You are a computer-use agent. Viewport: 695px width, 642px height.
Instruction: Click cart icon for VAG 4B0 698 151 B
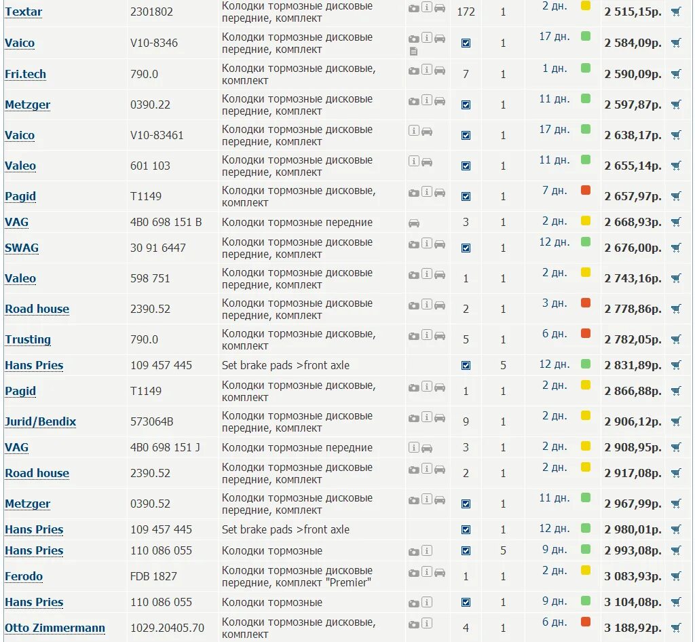point(676,222)
